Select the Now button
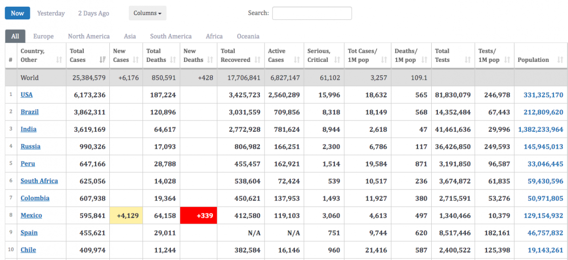The height and width of the screenshot is (260, 568). tap(18, 13)
